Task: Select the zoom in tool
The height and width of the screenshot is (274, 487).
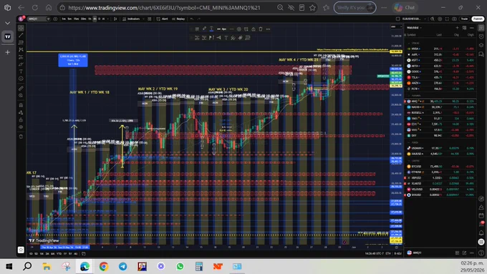Action: (21, 96)
